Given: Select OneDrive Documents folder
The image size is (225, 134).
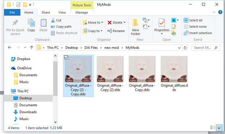Looking at the screenshot, I should (26, 75).
